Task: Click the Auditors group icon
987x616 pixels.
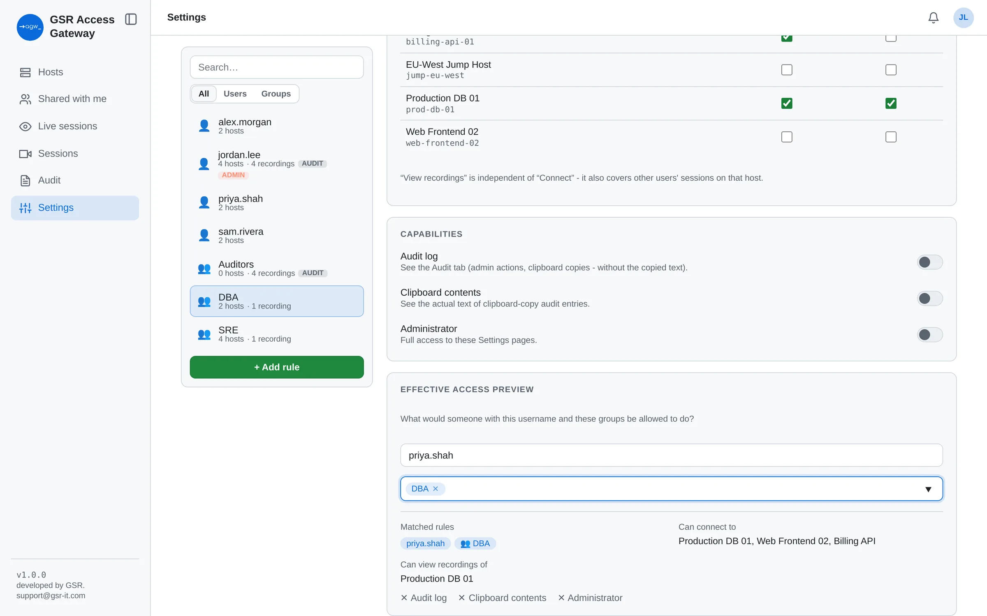Action: coord(204,269)
